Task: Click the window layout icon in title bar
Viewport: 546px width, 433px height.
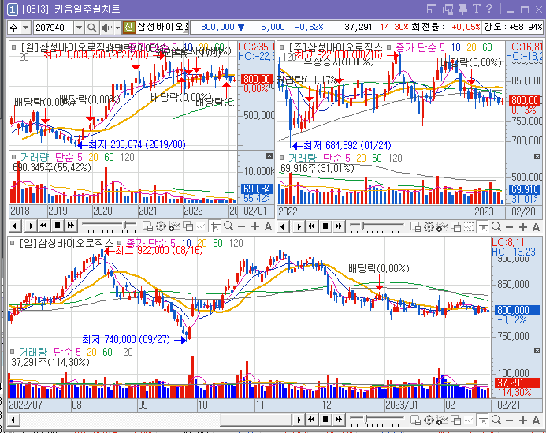Action: [432, 9]
